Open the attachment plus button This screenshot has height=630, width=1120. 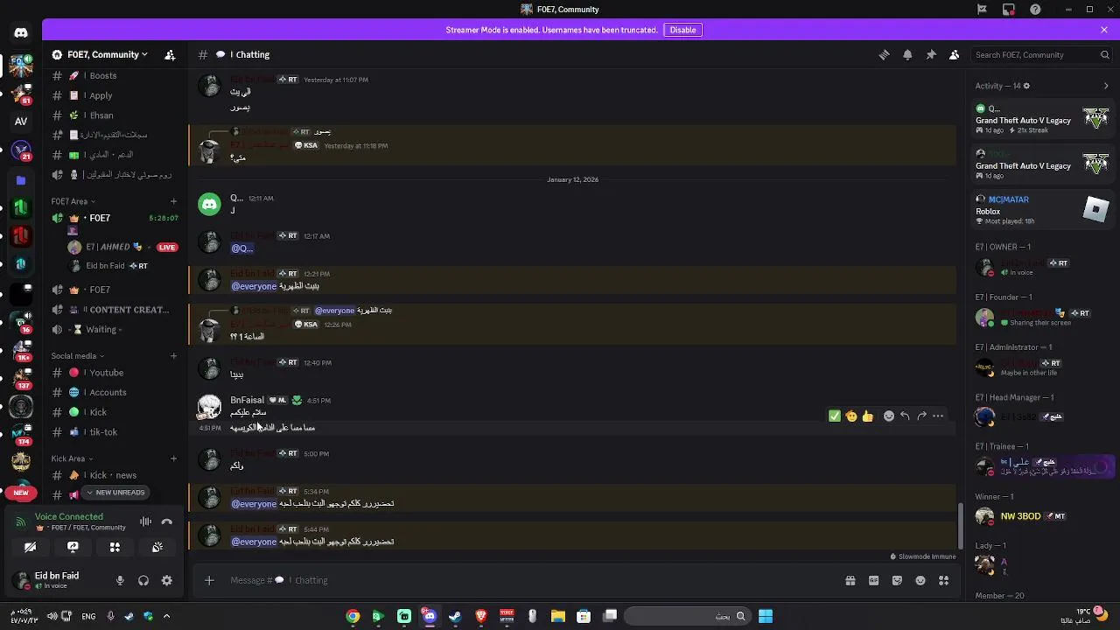coord(209,580)
